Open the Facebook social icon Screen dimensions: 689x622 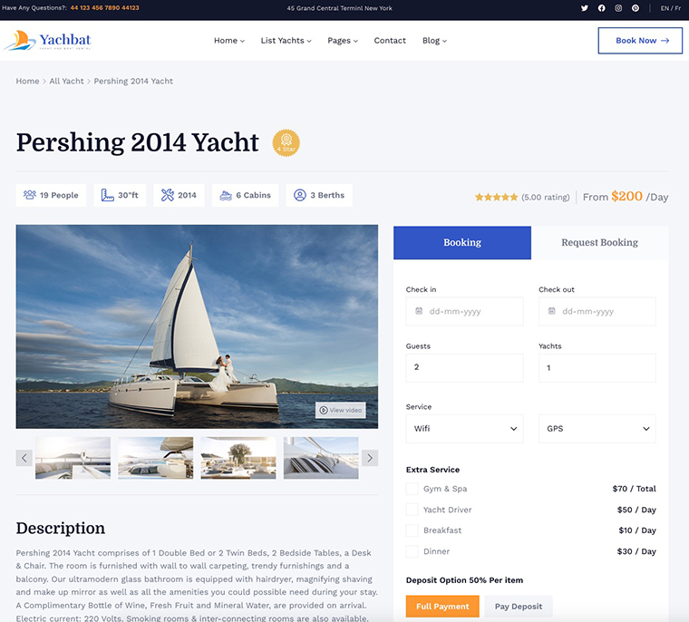[x=602, y=8]
